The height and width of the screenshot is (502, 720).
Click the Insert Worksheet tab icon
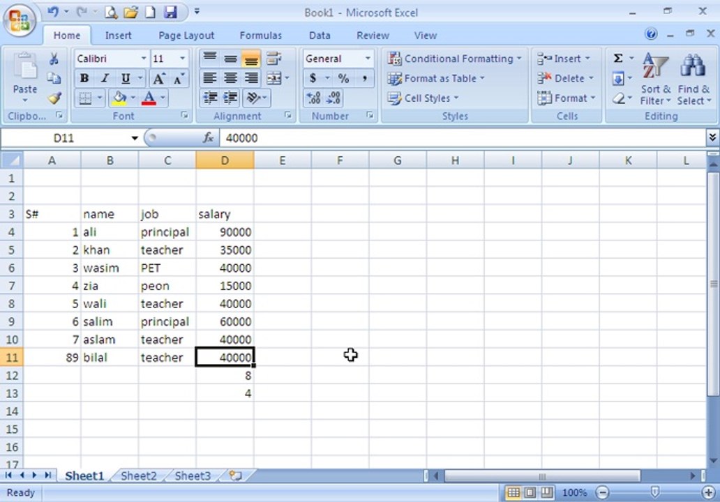tap(235, 476)
